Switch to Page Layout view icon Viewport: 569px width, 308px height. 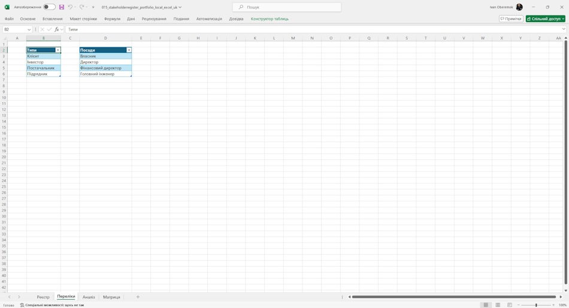498,305
